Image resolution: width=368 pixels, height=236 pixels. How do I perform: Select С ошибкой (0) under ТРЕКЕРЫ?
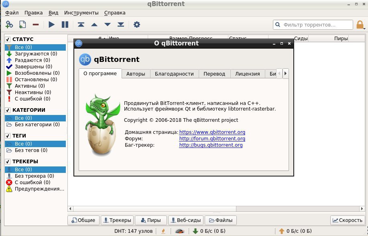tap(35, 183)
